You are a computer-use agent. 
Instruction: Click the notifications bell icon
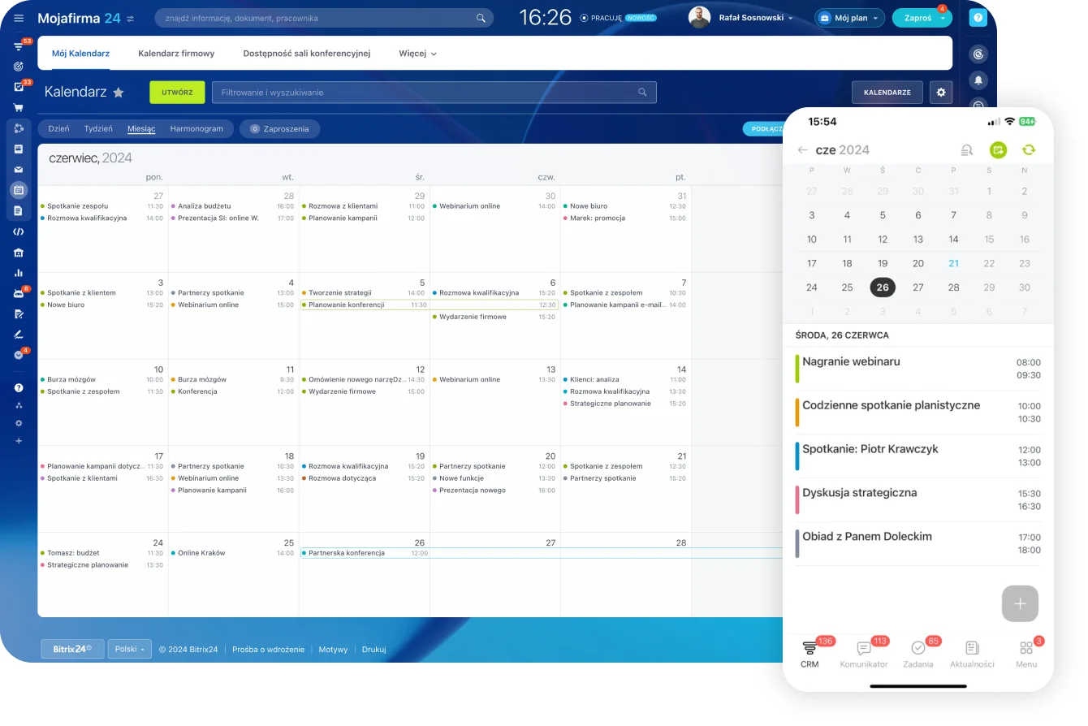point(978,80)
